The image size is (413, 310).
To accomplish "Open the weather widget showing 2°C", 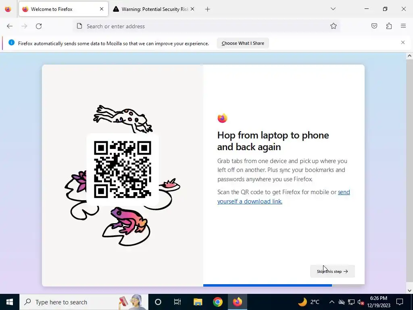I will pyautogui.click(x=309, y=302).
